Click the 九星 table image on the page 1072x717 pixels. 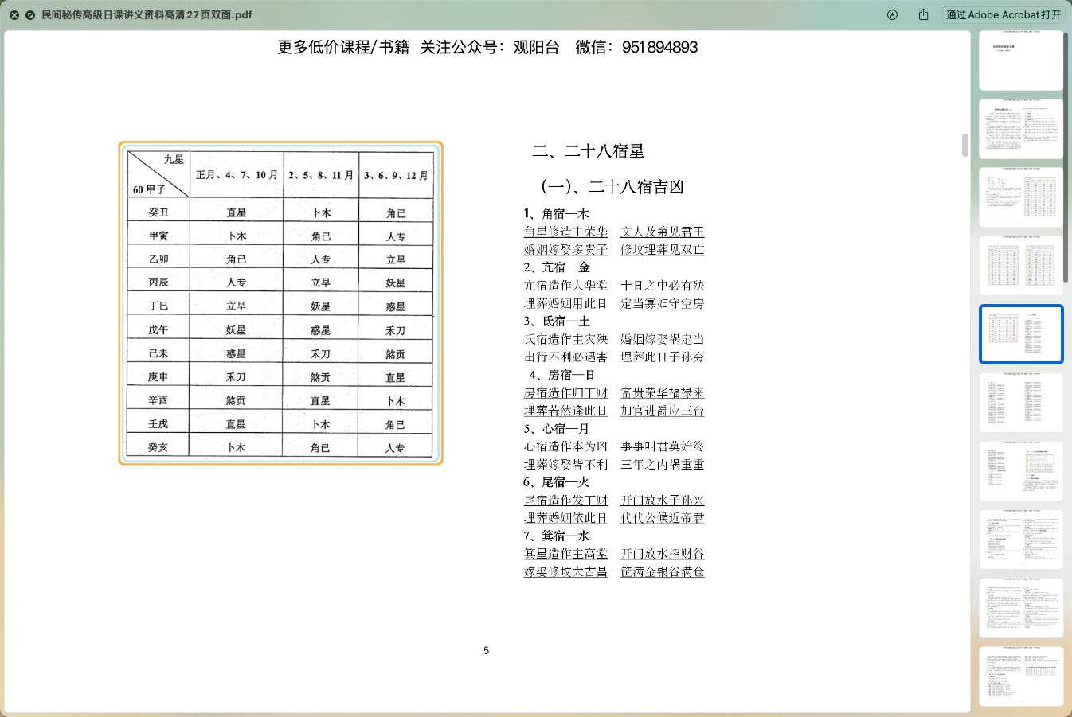[280, 303]
